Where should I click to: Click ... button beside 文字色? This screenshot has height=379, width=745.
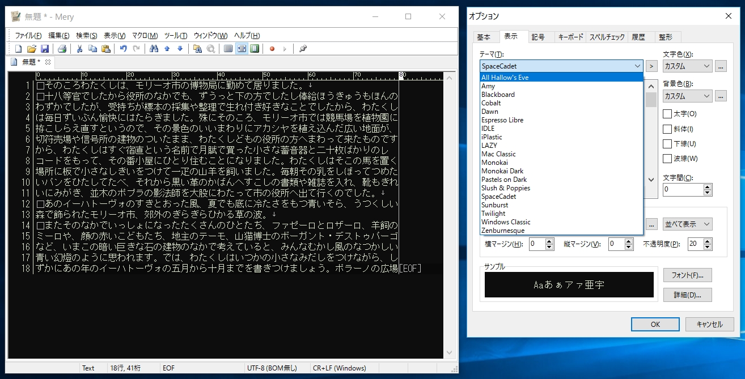click(x=721, y=66)
